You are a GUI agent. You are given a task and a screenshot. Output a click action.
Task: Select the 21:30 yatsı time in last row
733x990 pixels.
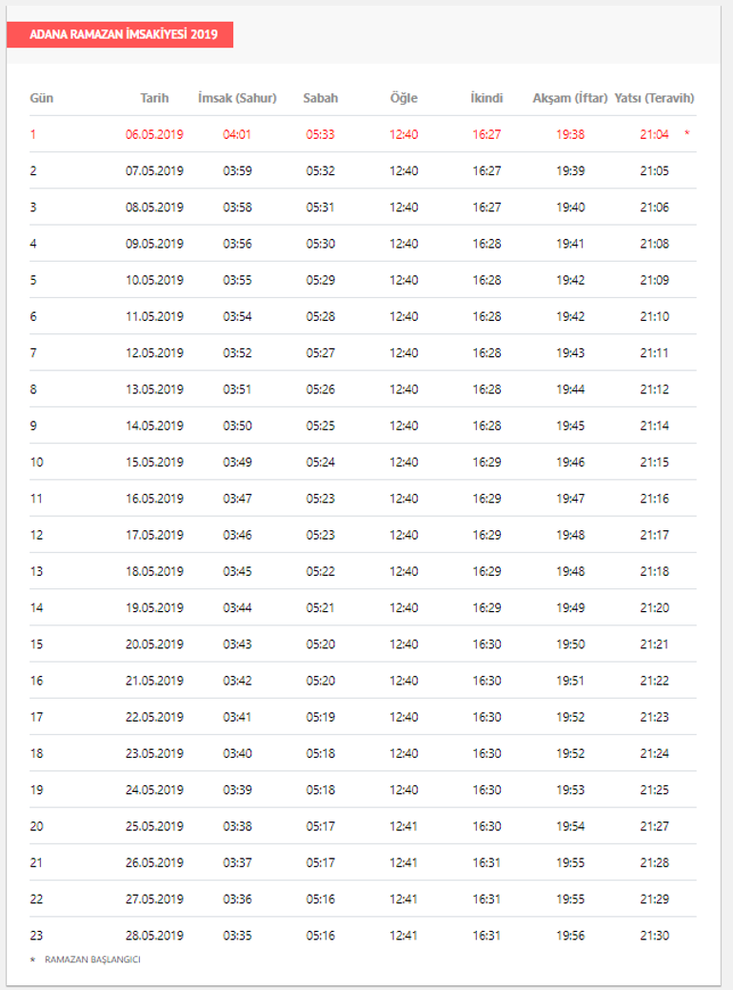click(x=654, y=936)
